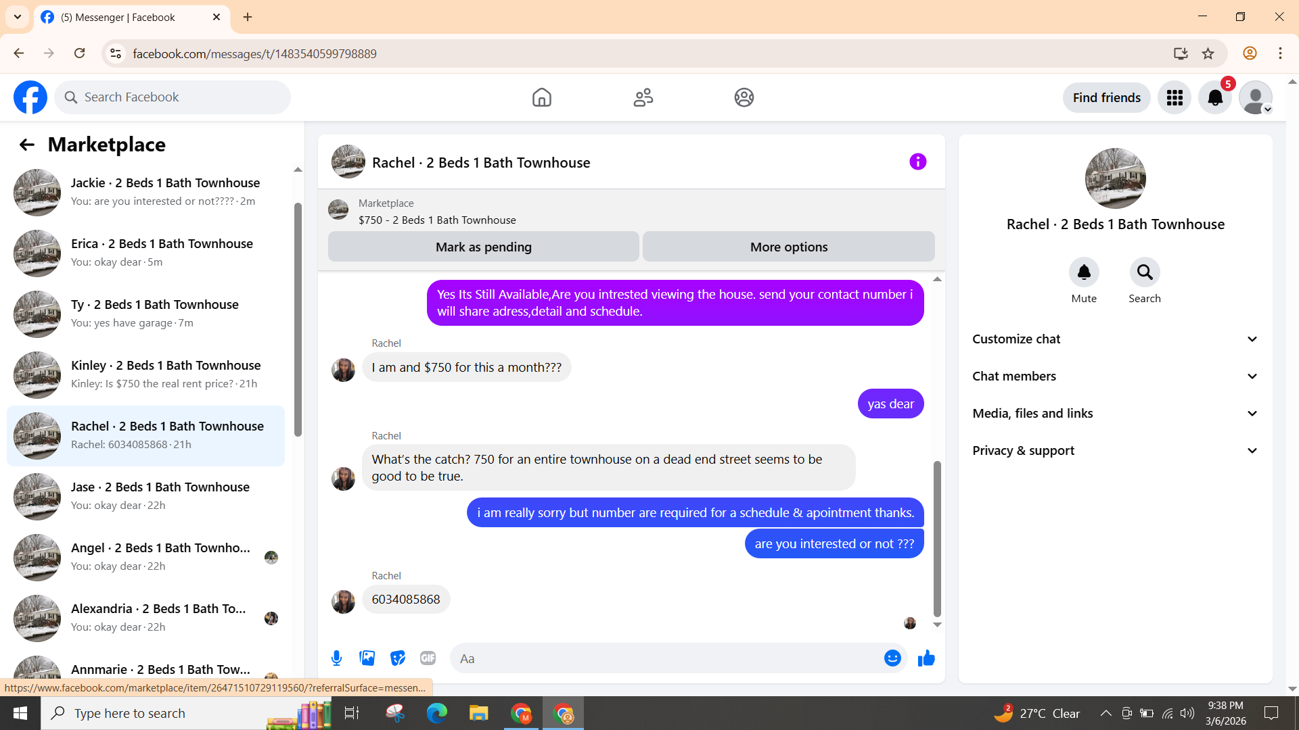The width and height of the screenshot is (1299, 730).
Task: Click the chat messages scrollbar
Action: pyautogui.click(x=937, y=537)
